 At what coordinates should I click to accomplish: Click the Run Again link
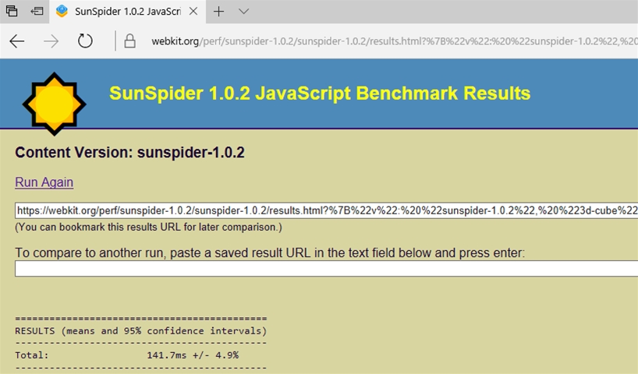click(x=44, y=182)
